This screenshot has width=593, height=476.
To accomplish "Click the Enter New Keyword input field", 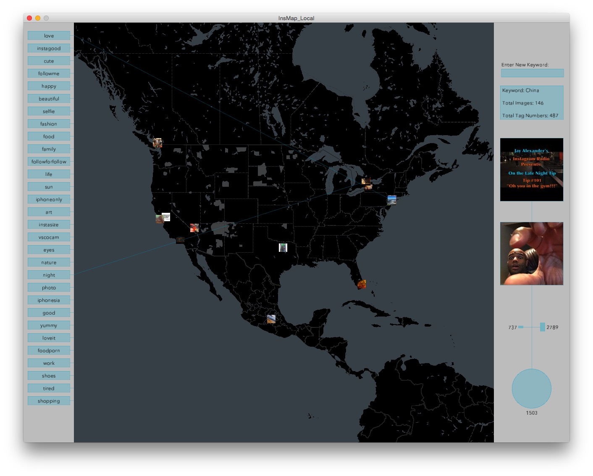I will pyautogui.click(x=532, y=73).
